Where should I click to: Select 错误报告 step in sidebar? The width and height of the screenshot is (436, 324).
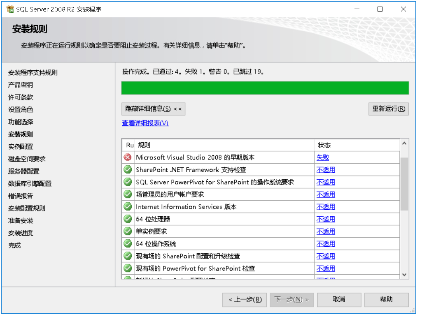coord(21,196)
